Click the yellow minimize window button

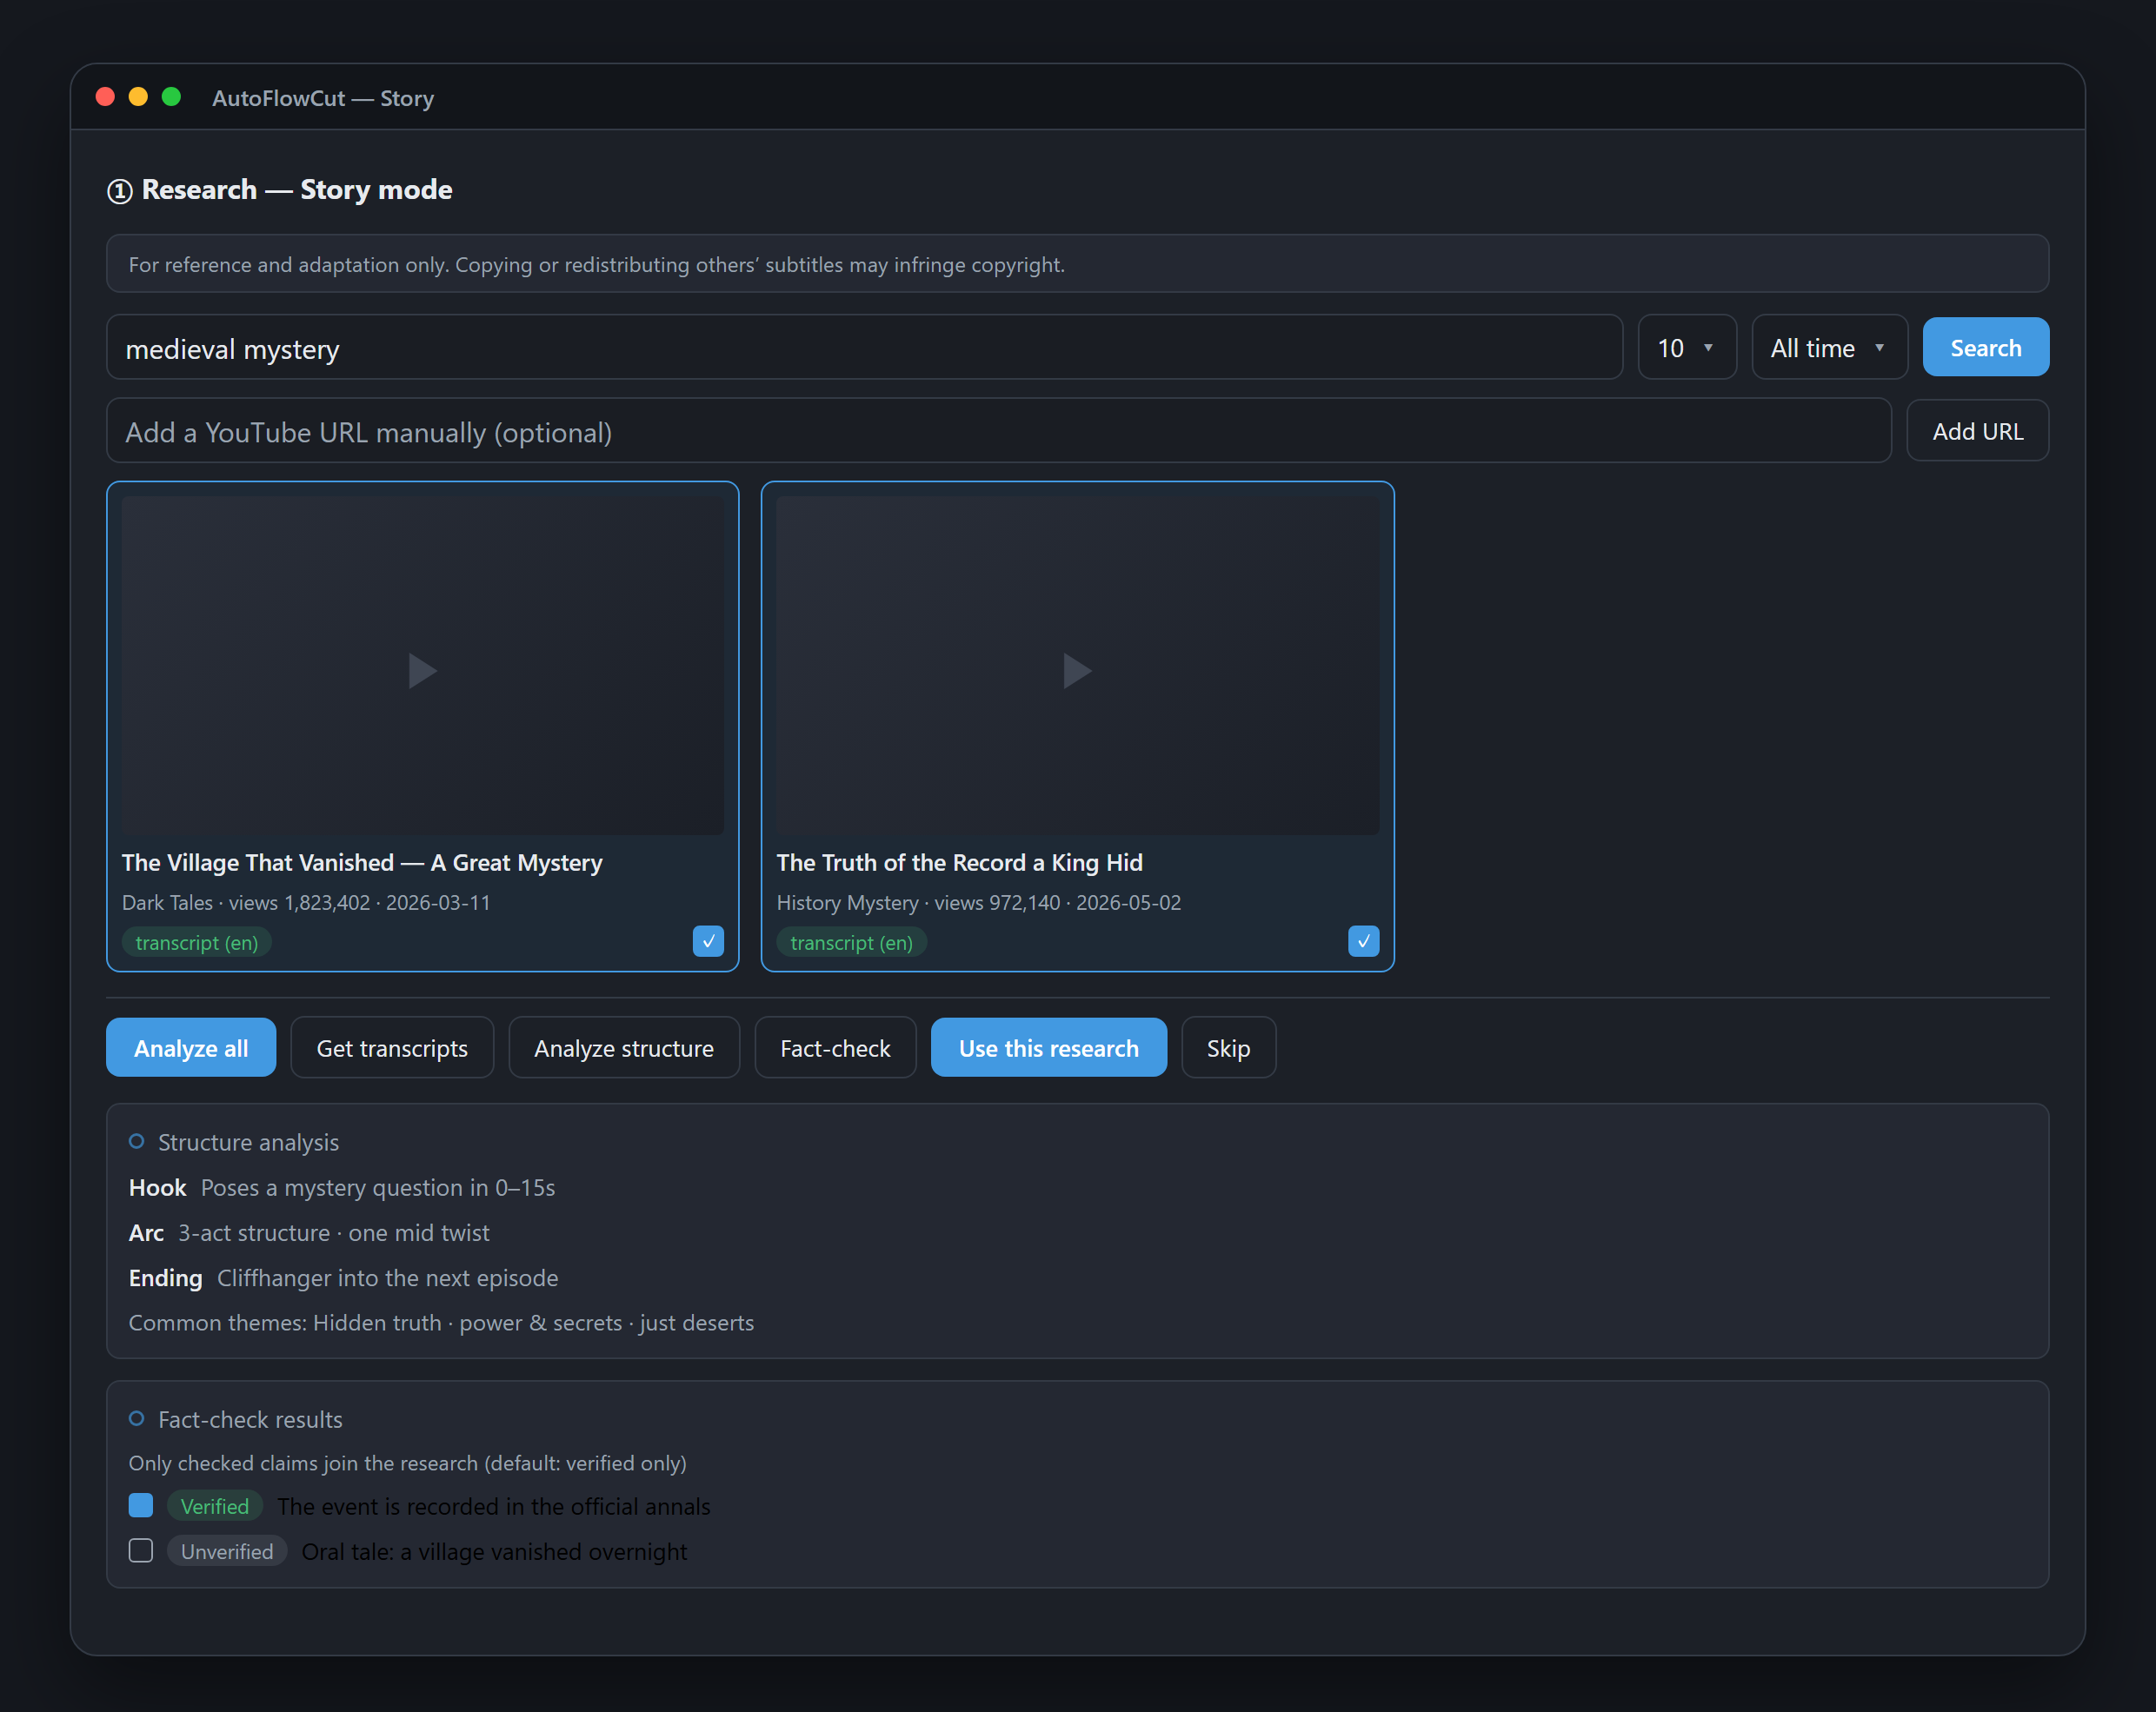[x=138, y=97]
